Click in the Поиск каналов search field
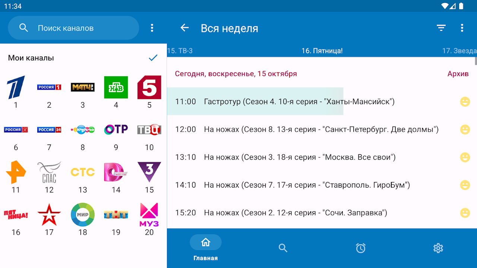This screenshot has width=477, height=268. (x=73, y=28)
